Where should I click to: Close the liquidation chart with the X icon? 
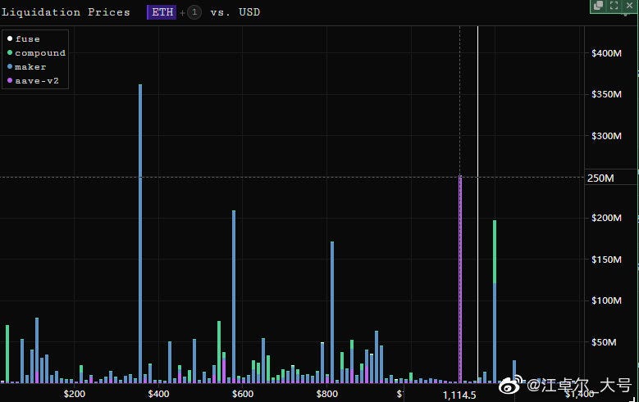pos(629,5)
